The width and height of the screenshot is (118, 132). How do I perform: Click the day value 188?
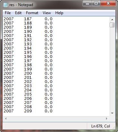[x=28, y=23]
